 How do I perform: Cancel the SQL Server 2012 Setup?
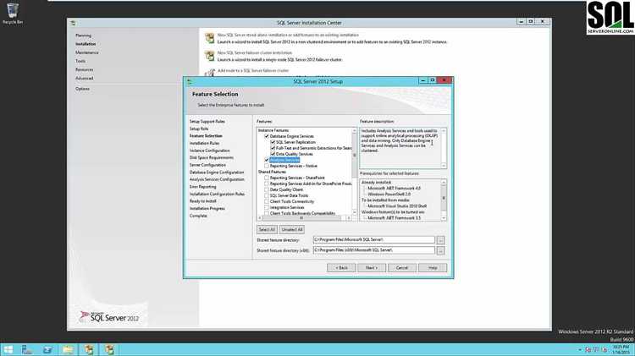[401, 268]
